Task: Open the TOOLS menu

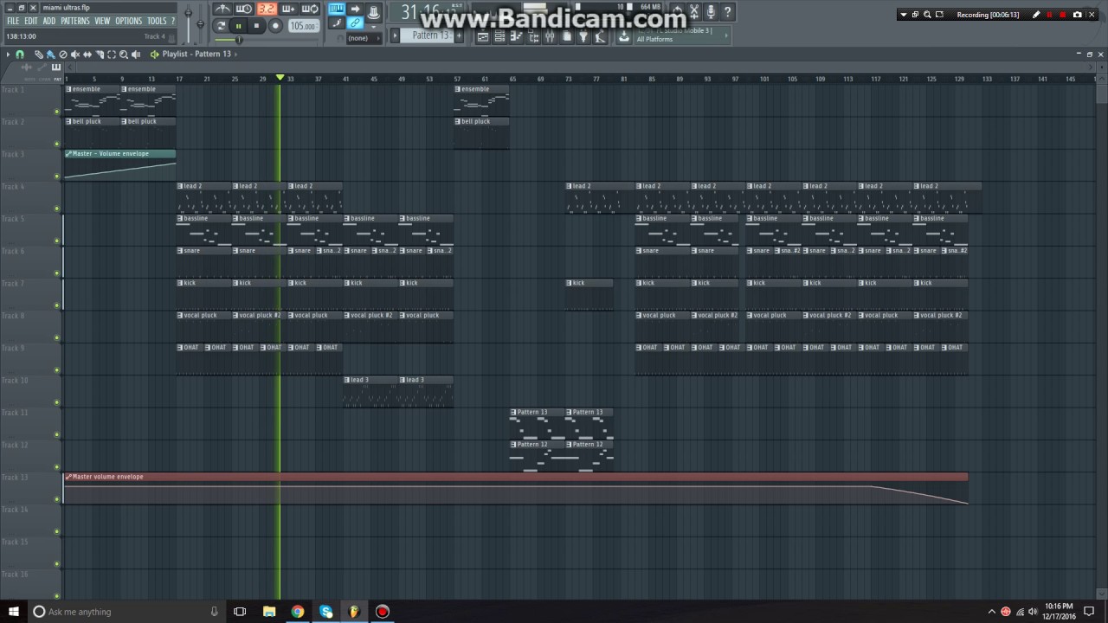Action: pyautogui.click(x=157, y=21)
